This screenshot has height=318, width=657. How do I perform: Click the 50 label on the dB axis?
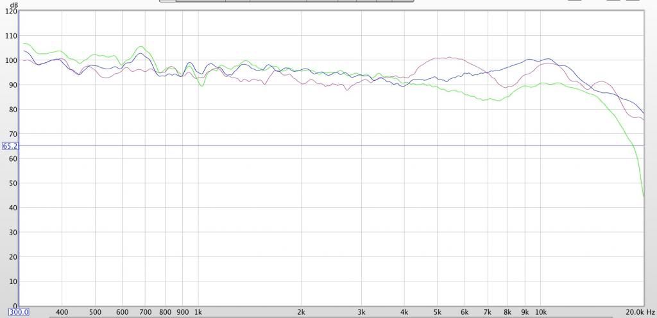(14, 183)
